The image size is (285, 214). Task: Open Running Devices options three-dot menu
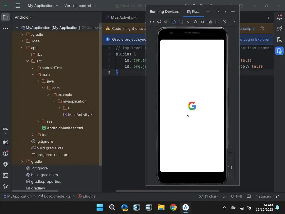(x=226, y=11)
